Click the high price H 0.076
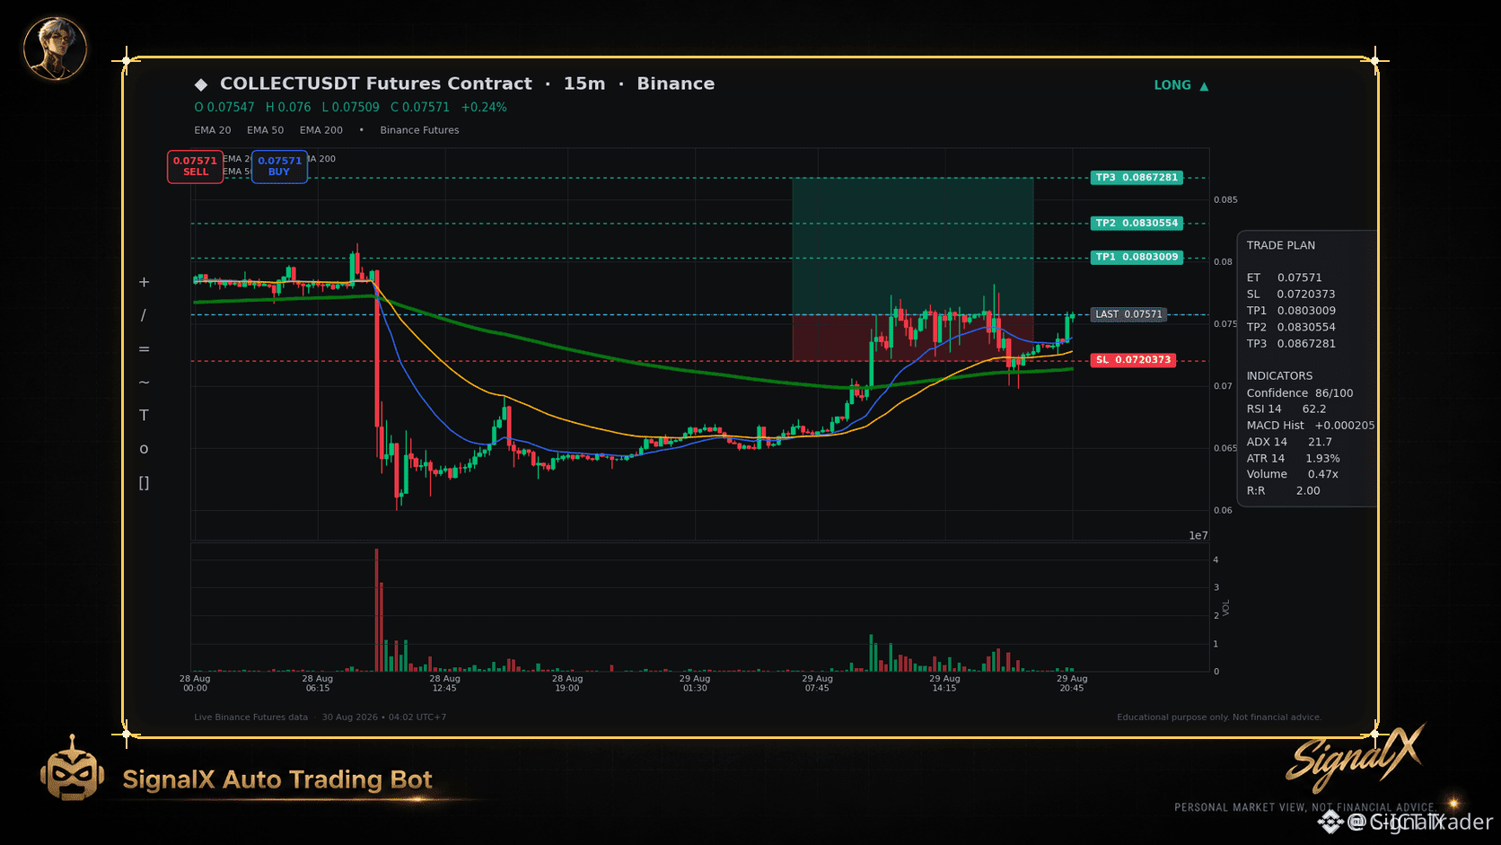1501x845 pixels. click(288, 107)
